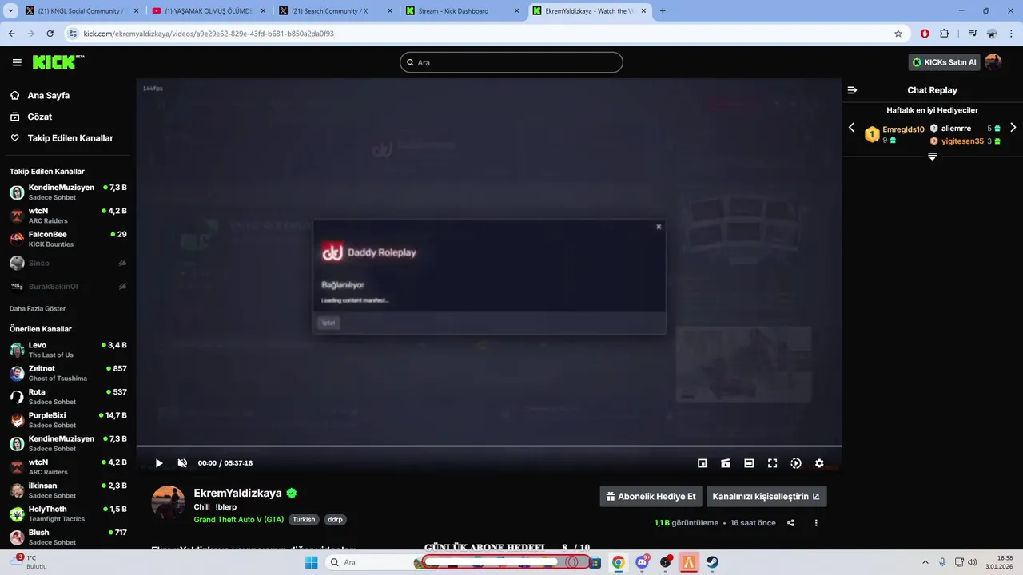Viewport: 1023px width, 575px height.
Task: Select gifter yigitesen35
Action: pyautogui.click(x=962, y=141)
